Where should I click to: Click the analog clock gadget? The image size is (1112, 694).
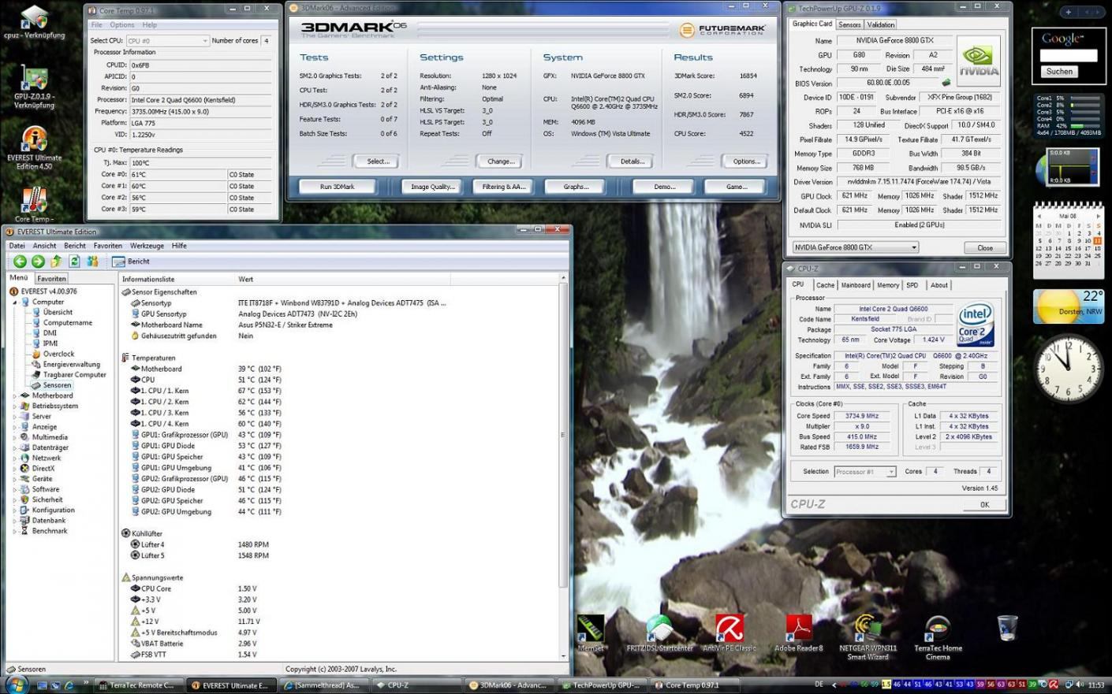click(x=1069, y=367)
